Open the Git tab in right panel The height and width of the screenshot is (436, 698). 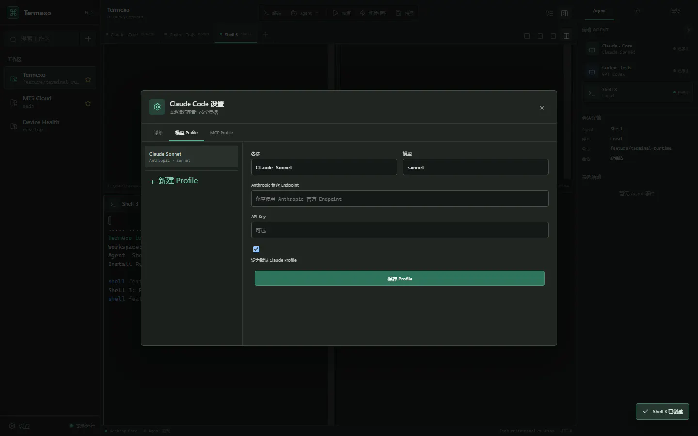[637, 11]
